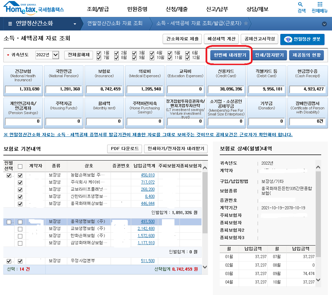Viewport: 332px width, 295px height.
Task: Uncheck the 농협손해보험 row checkbox
Action: coord(20,175)
